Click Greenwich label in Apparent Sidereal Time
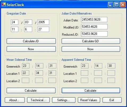127x107 pixels. [70, 67]
